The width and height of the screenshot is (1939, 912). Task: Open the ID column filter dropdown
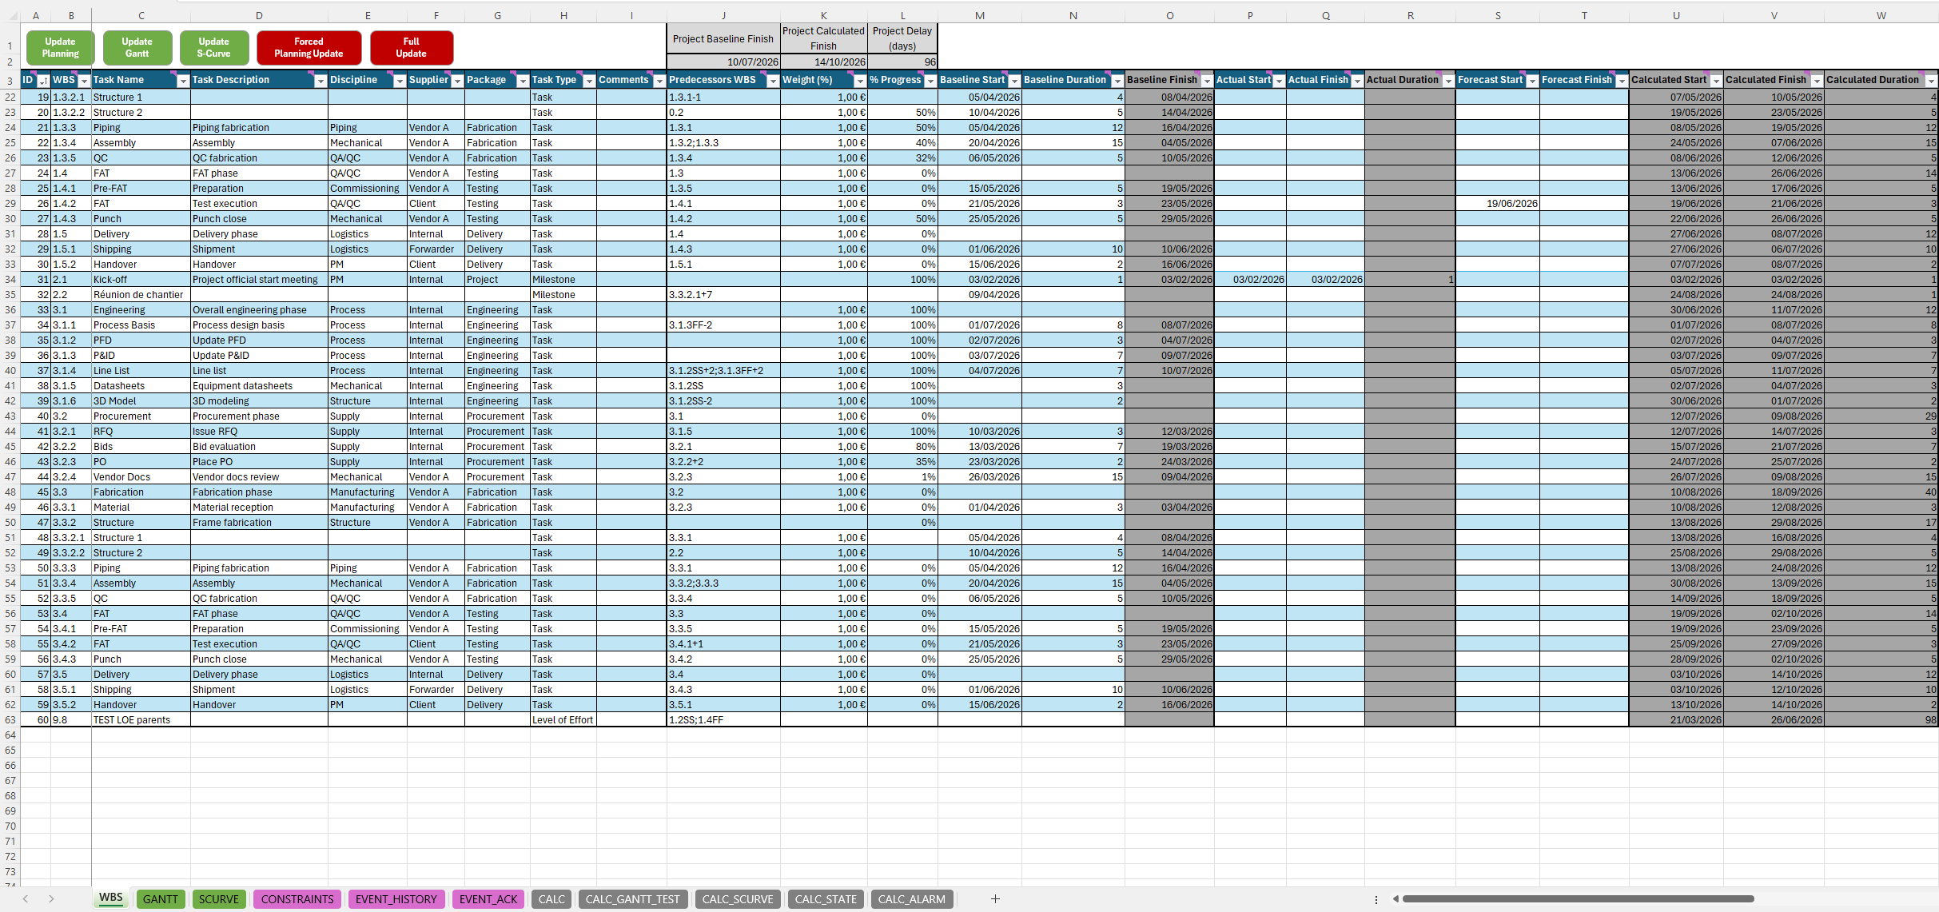(x=43, y=81)
